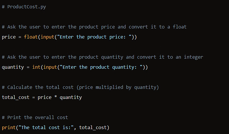Click the input keyword in the quantity line
Viewport: 229px width, 134px height.
click(50, 67)
